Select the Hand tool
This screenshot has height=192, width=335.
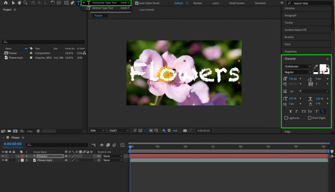19,3
